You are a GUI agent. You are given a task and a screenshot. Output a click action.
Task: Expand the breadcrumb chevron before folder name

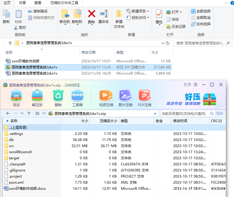point(22,43)
